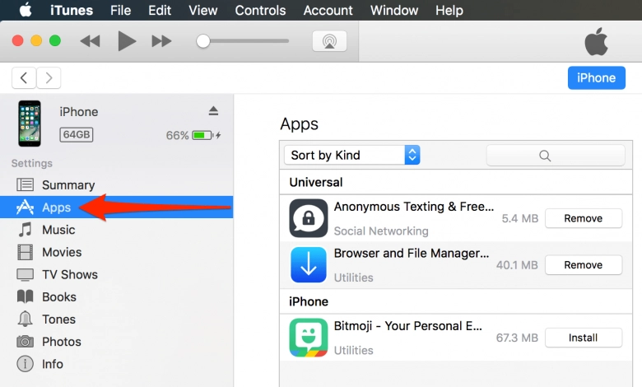Remove the Anonymous Texting app
The height and width of the screenshot is (387, 642).
pyautogui.click(x=584, y=218)
